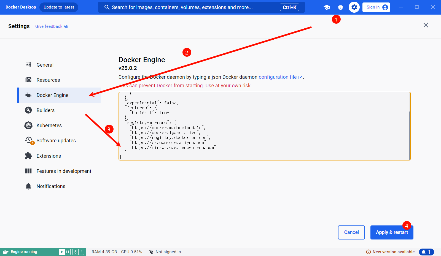
Task: Open General settings section
Action: click(59, 65)
